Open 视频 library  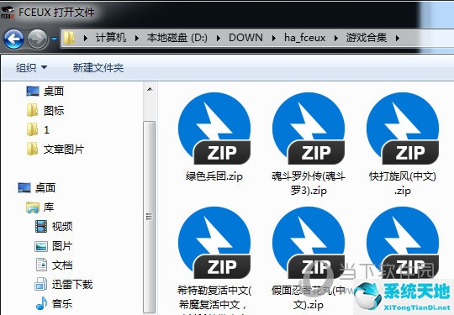pyautogui.click(x=62, y=227)
